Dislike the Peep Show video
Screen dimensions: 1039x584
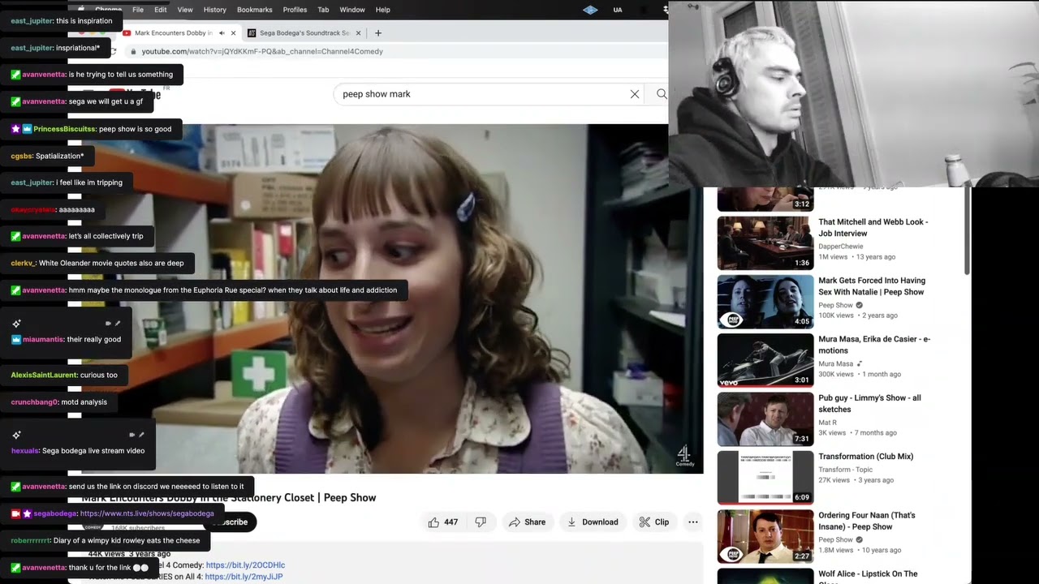(x=481, y=522)
